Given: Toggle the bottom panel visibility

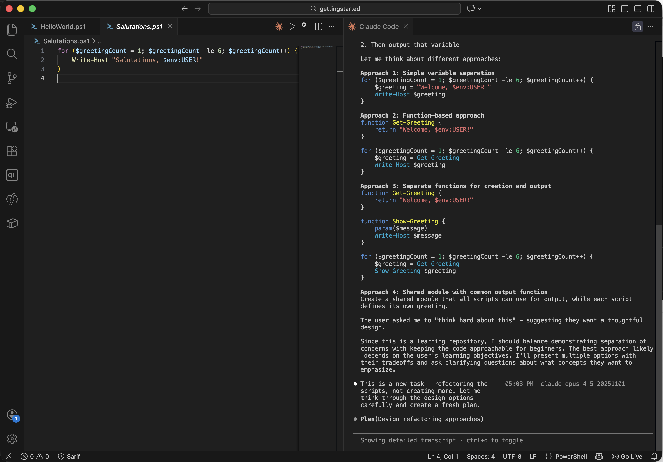Looking at the screenshot, I should (637, 9).
